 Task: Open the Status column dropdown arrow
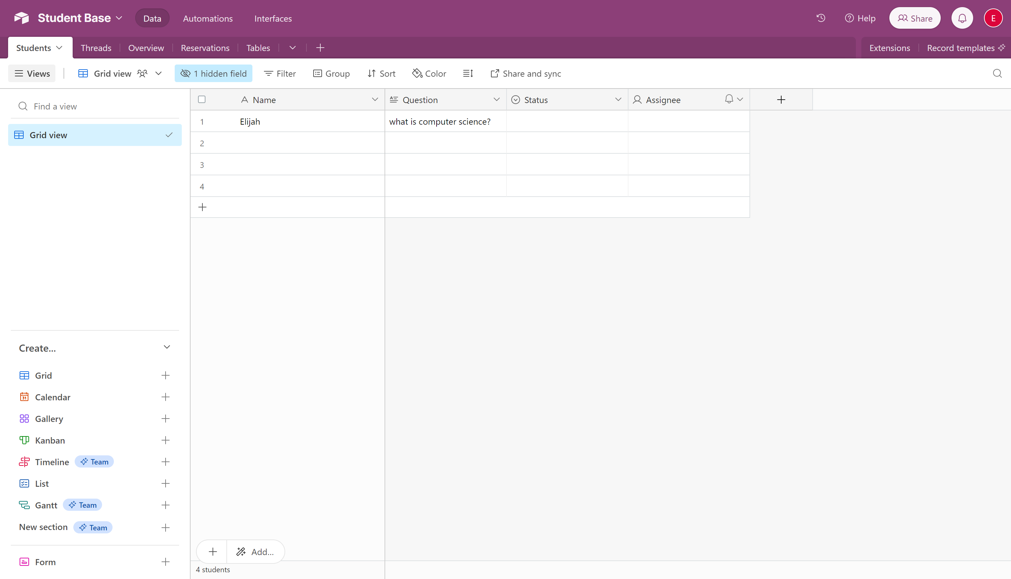618,99
